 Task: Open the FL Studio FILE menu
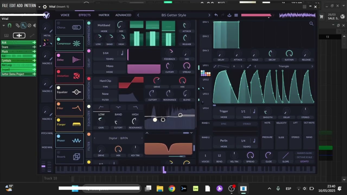(5, 5)
